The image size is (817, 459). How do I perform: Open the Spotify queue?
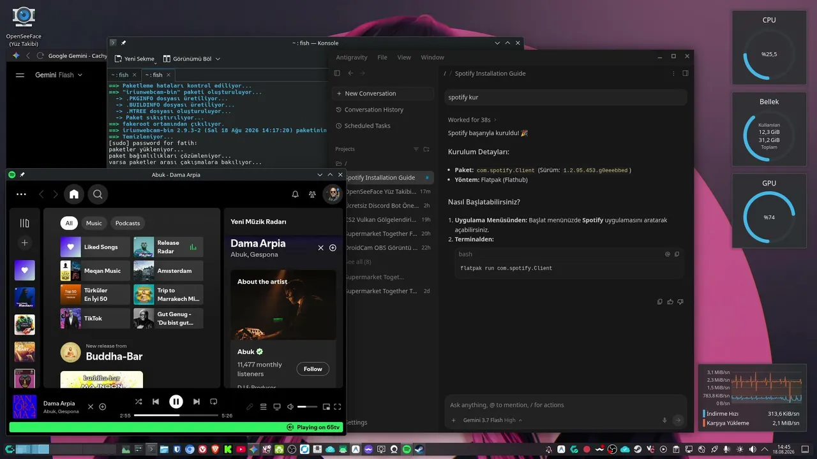tap(264, 407)
